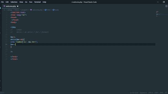168x94 pixels.
Task: Click the CRLF line ending status
Action: pos(156,93)
